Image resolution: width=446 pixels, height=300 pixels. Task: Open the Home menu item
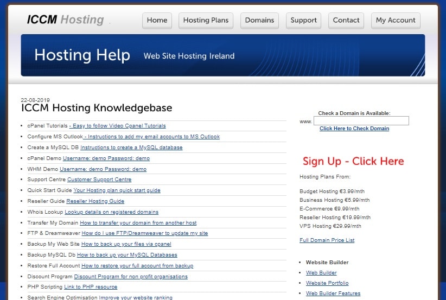[x=157, y=21]
